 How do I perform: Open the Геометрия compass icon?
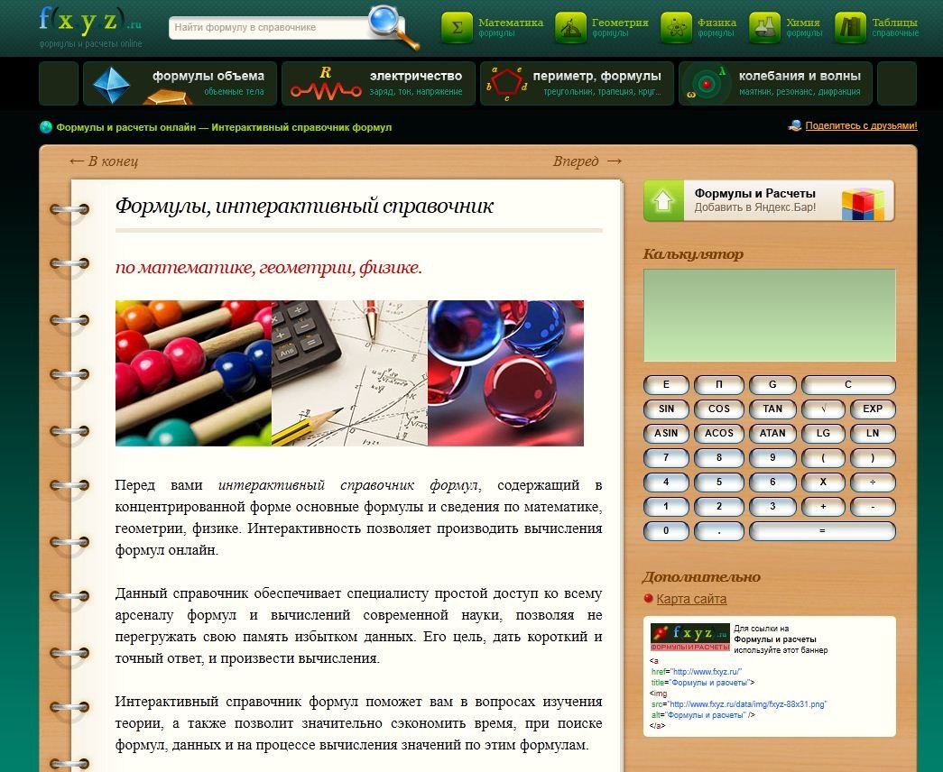pyautogui.click(x=570, y=28)
